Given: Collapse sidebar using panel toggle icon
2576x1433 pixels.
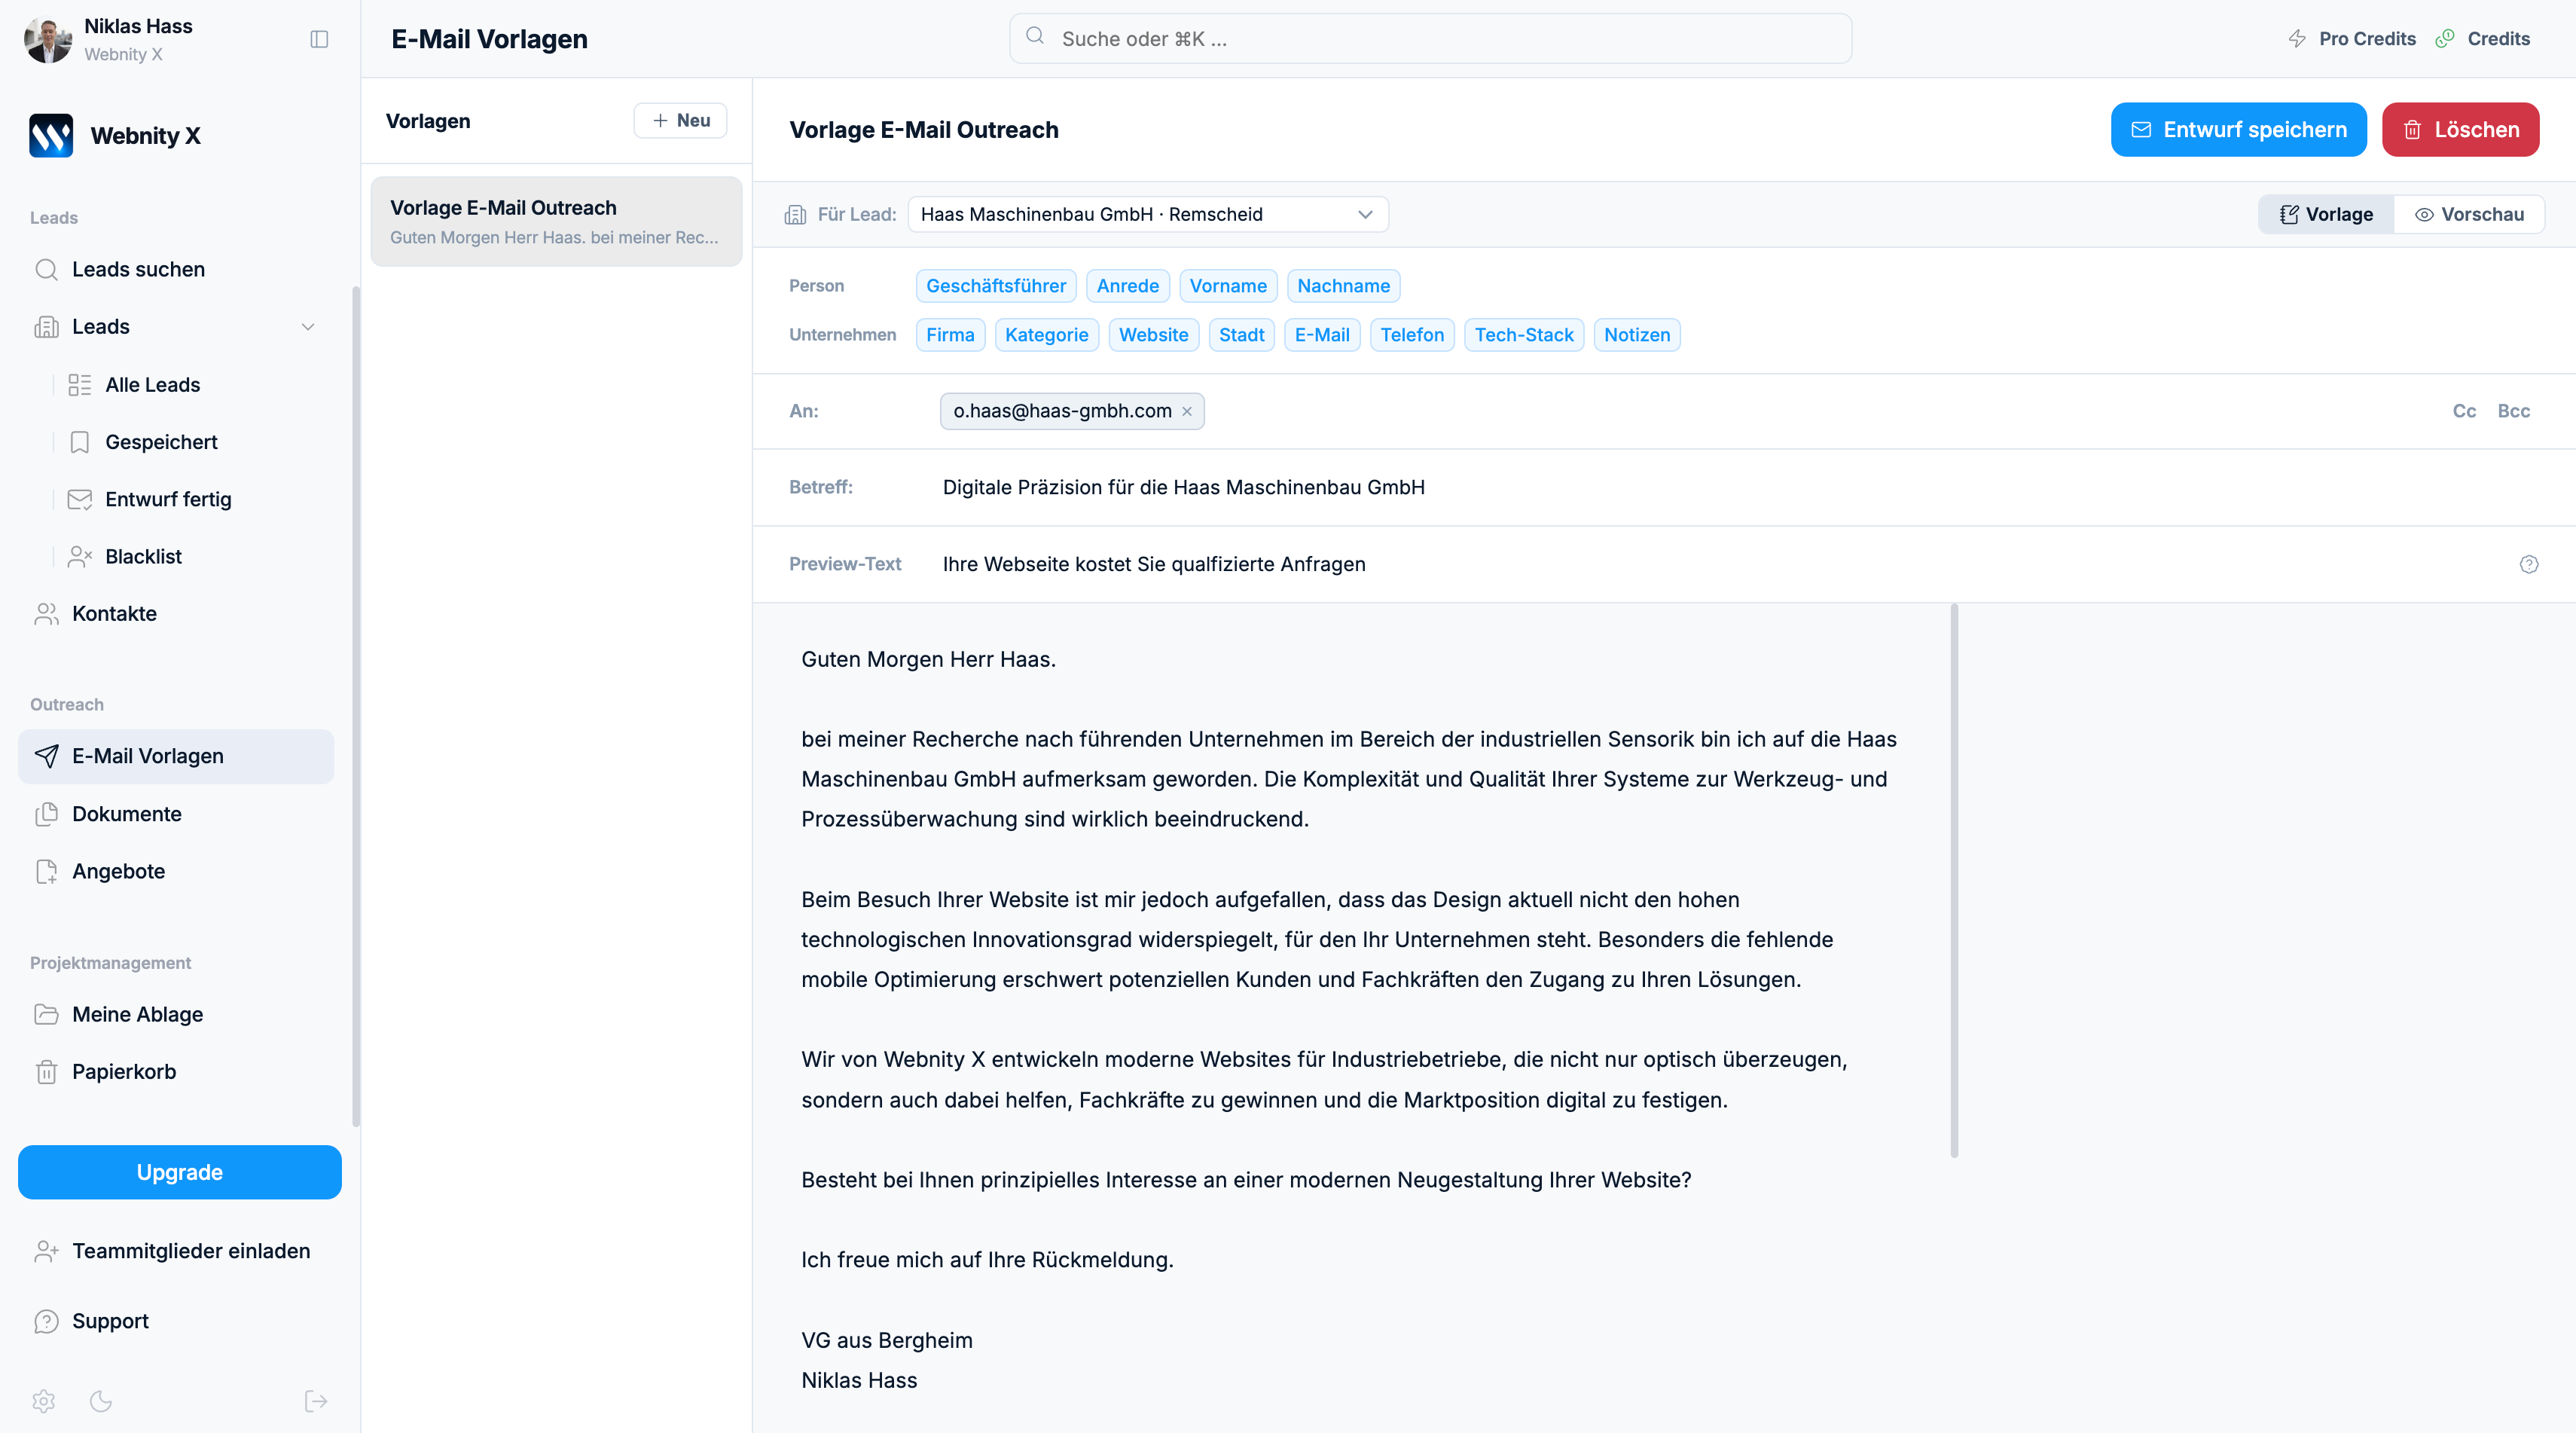Looking at the screenshot, I should 319,39.
